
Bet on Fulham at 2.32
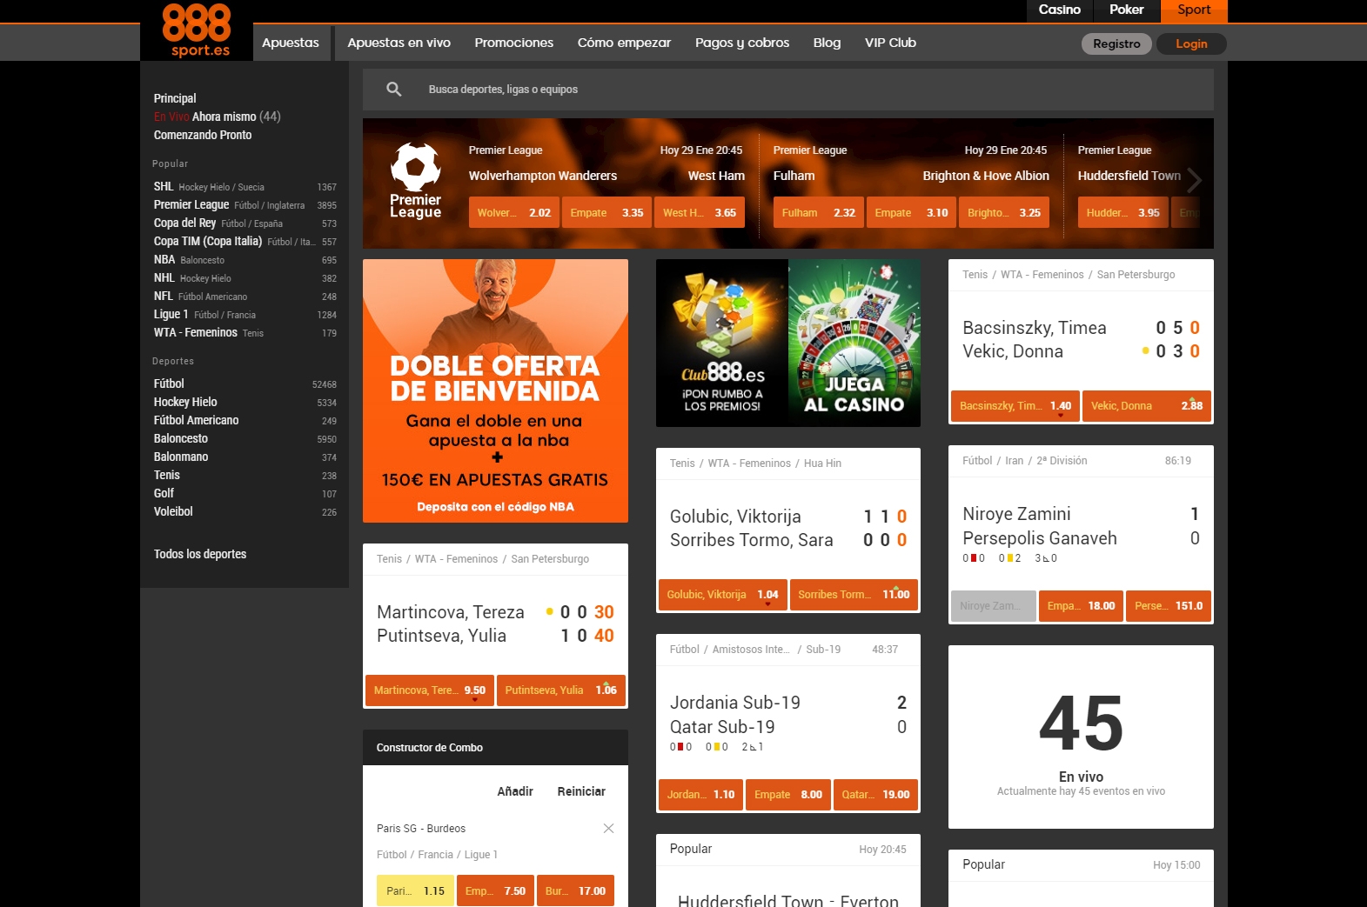(x=819, y=212)
